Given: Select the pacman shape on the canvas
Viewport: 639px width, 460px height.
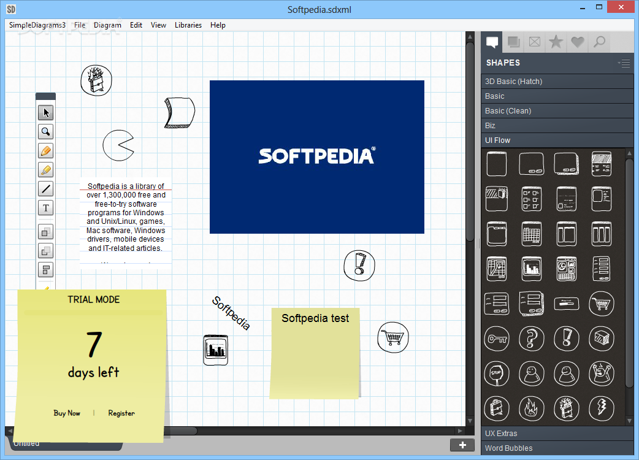Looking at the screenshot, I should point(118,145).
